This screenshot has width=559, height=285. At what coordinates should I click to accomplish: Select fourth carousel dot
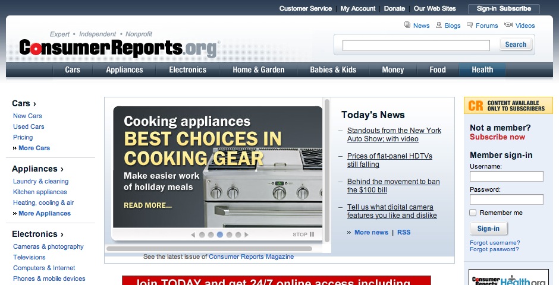coord(229,235)
